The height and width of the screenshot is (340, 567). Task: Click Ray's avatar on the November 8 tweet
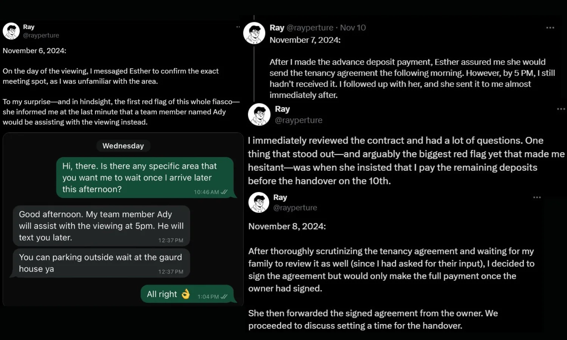[x=259, y=202]
